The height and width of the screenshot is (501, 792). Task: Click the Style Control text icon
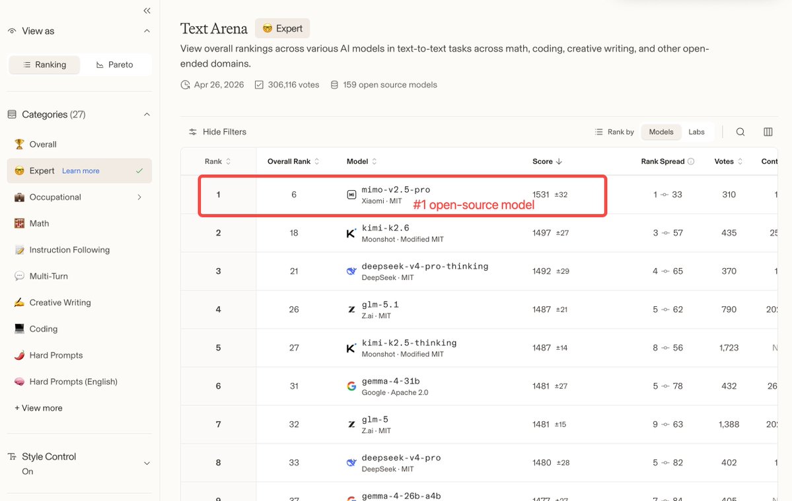coord(12,457)
